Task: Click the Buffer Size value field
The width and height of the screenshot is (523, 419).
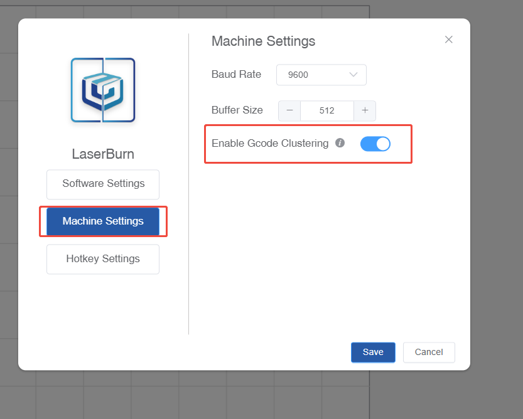Action: [326, 110]
